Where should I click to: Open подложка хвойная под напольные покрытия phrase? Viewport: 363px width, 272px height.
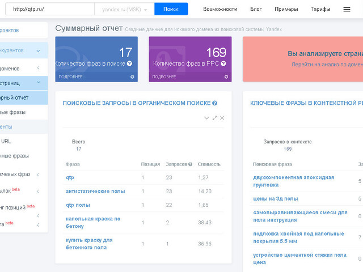(299, 237)
